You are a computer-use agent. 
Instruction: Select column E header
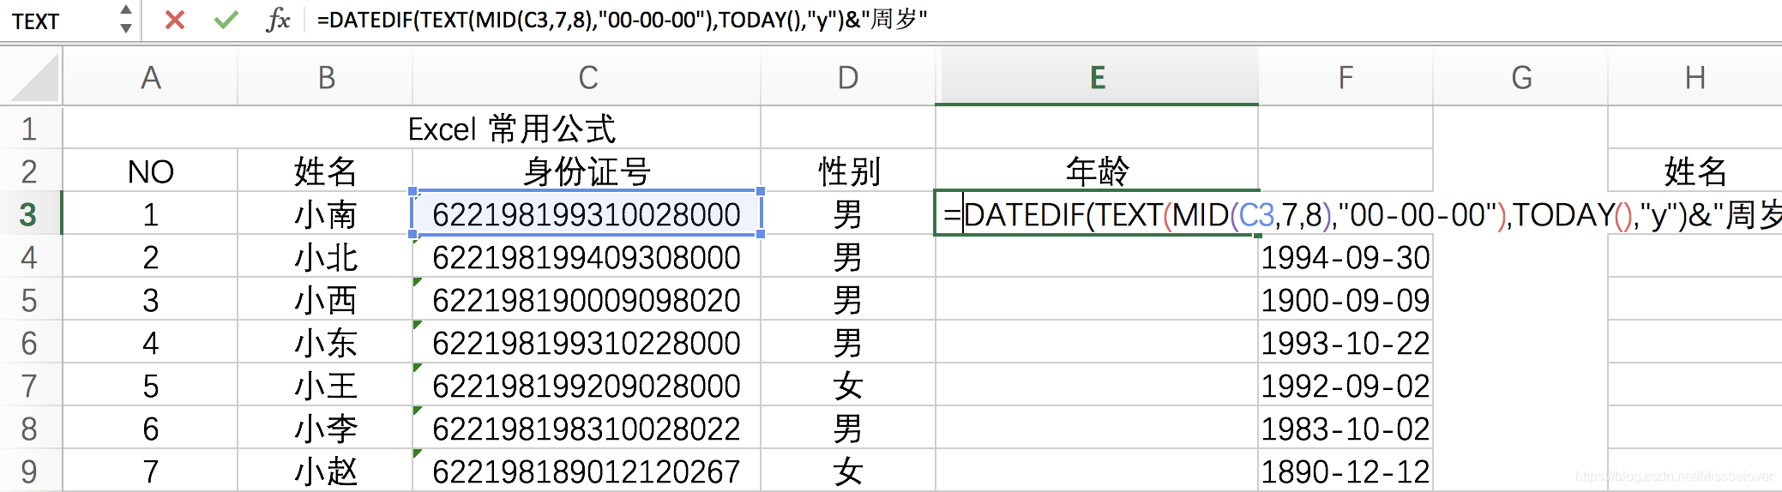tap(1097, 78)
